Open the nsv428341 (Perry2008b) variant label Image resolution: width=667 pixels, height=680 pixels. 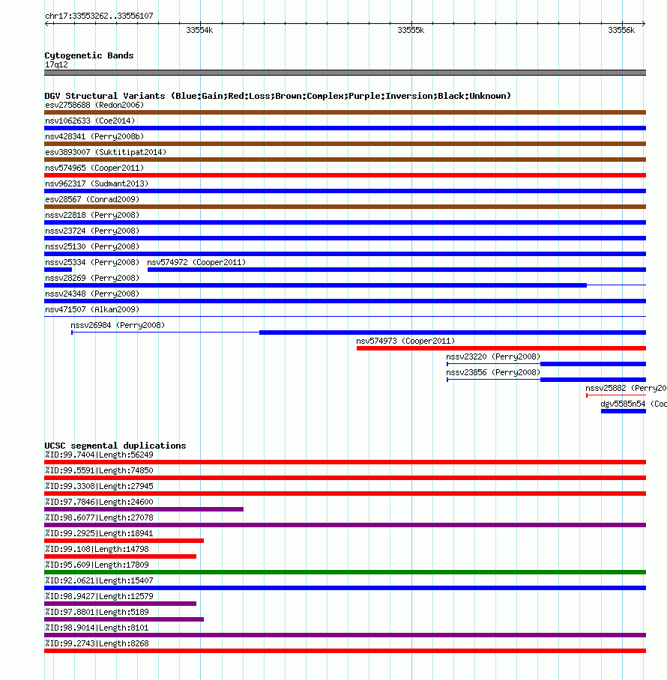pyautogui.click(x=94, y=136)
